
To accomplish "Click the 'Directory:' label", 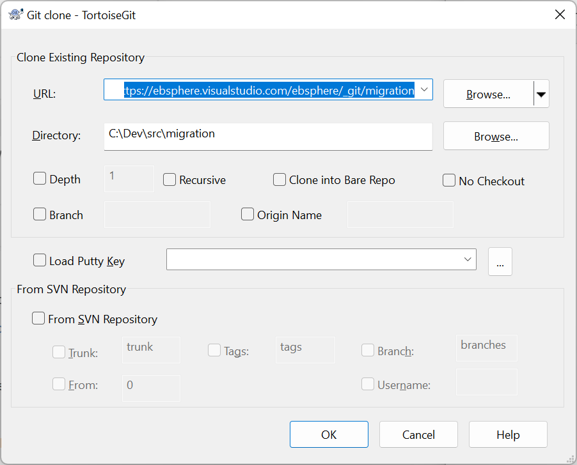I will pos(56,135).
